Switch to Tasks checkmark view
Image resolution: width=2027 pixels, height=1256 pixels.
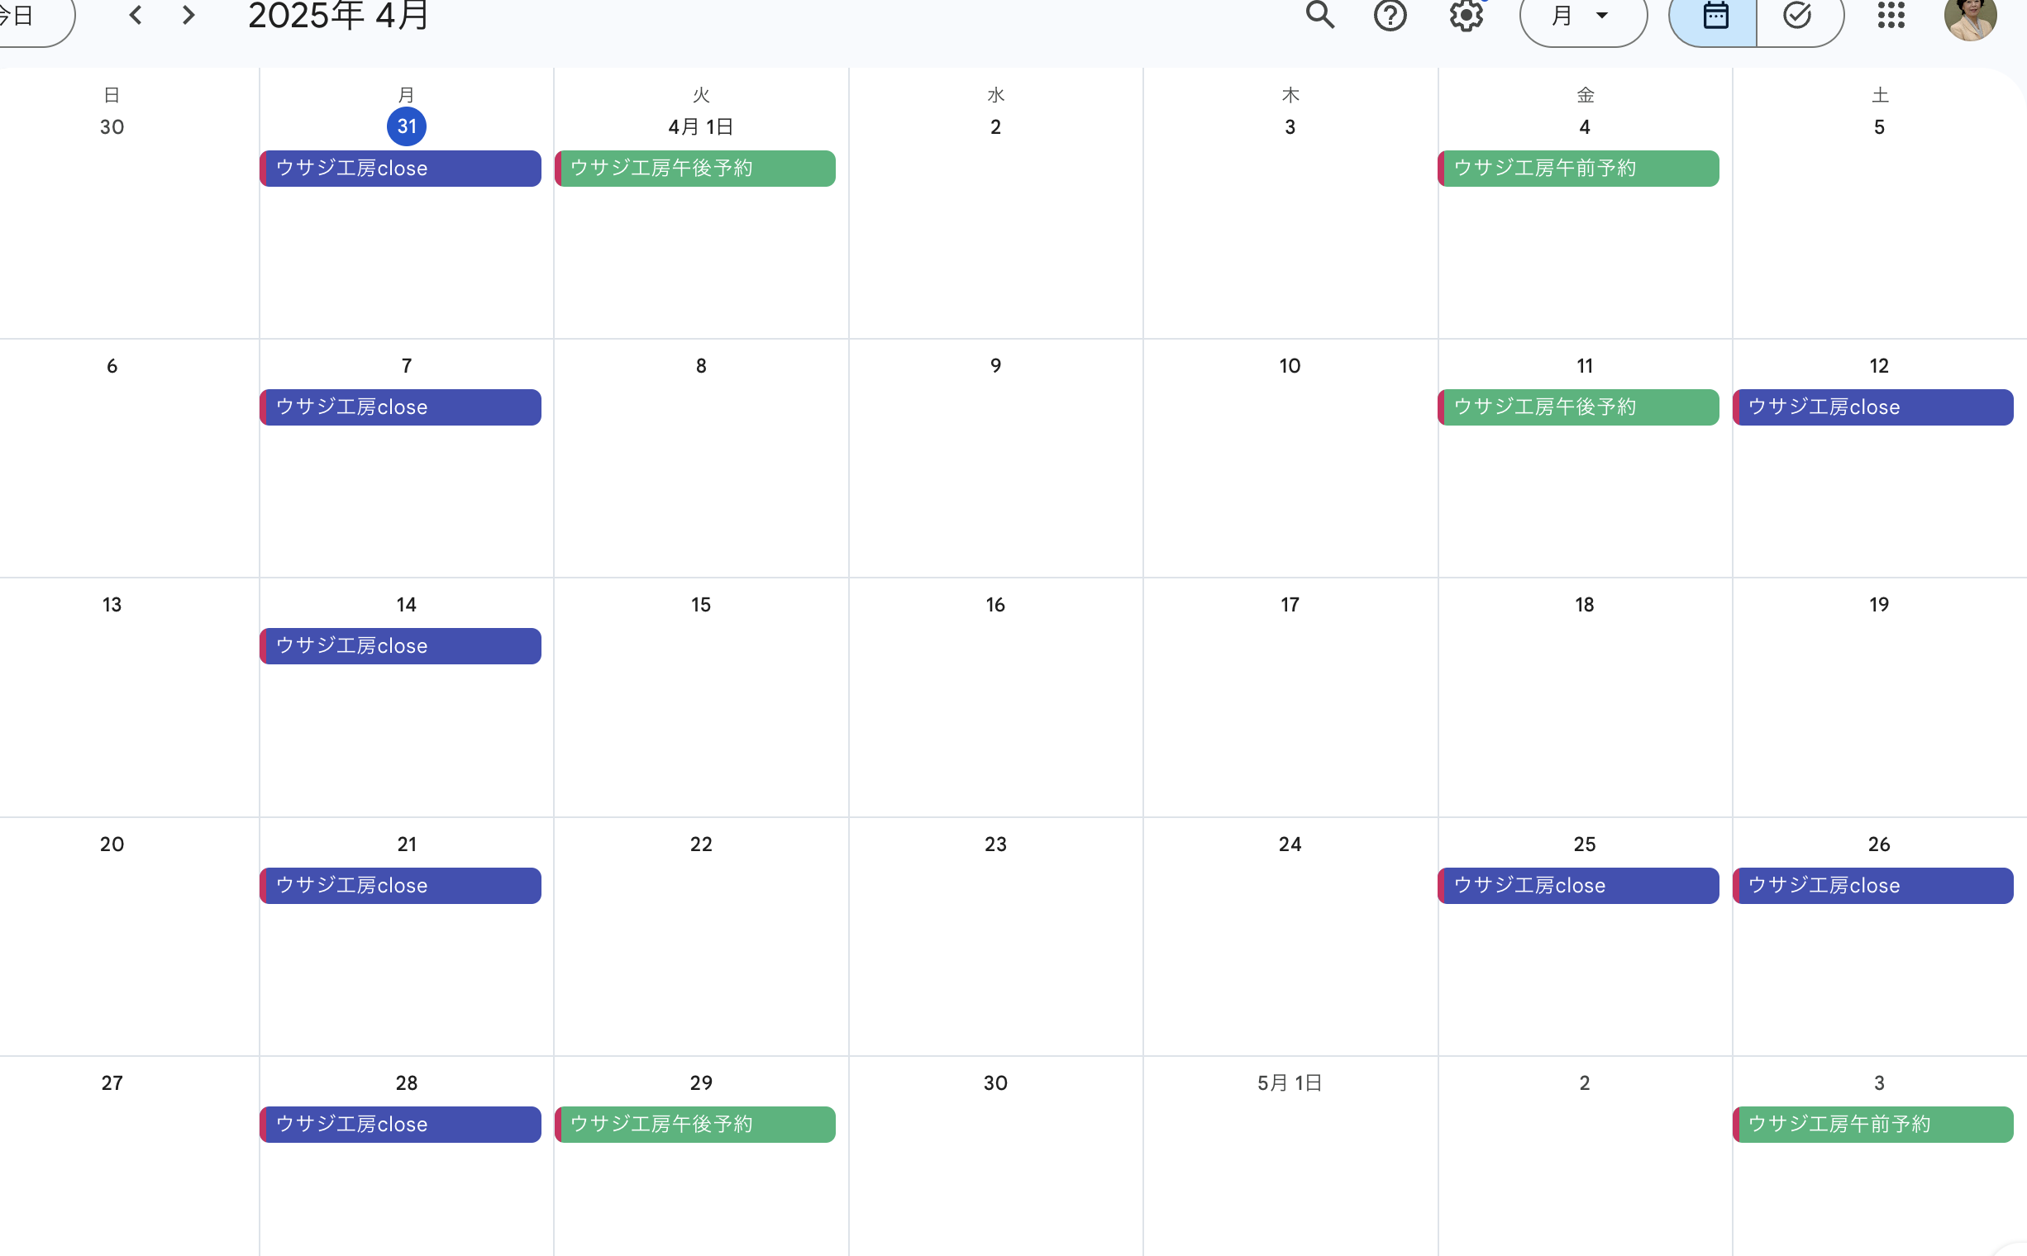1800,16
